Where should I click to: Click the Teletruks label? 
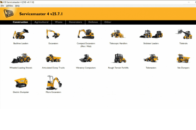[183, 43]
